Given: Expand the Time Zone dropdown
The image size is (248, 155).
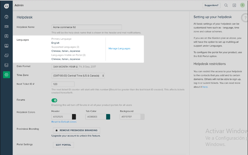Looking at the screenshot, I should point(78,76).
